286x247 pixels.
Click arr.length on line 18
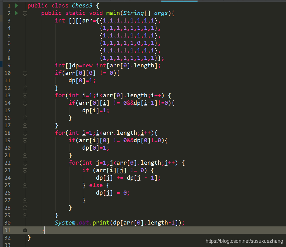[x=120, y=133]
